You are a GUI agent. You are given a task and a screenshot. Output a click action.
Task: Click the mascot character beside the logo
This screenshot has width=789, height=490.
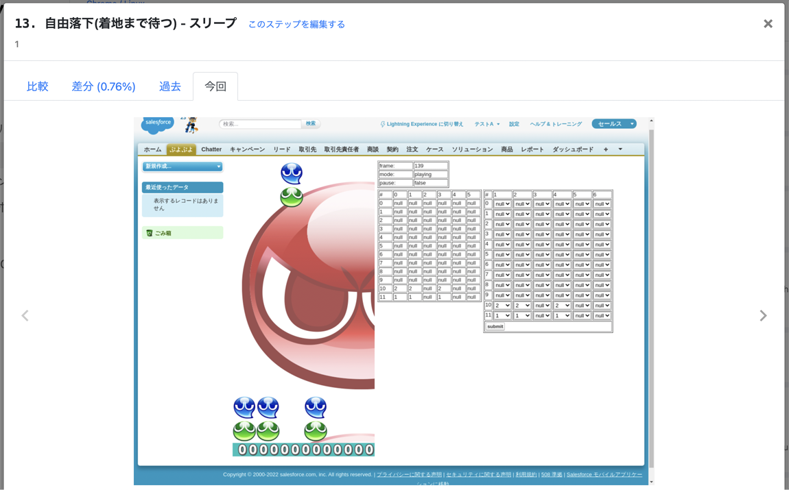(191, 125)
